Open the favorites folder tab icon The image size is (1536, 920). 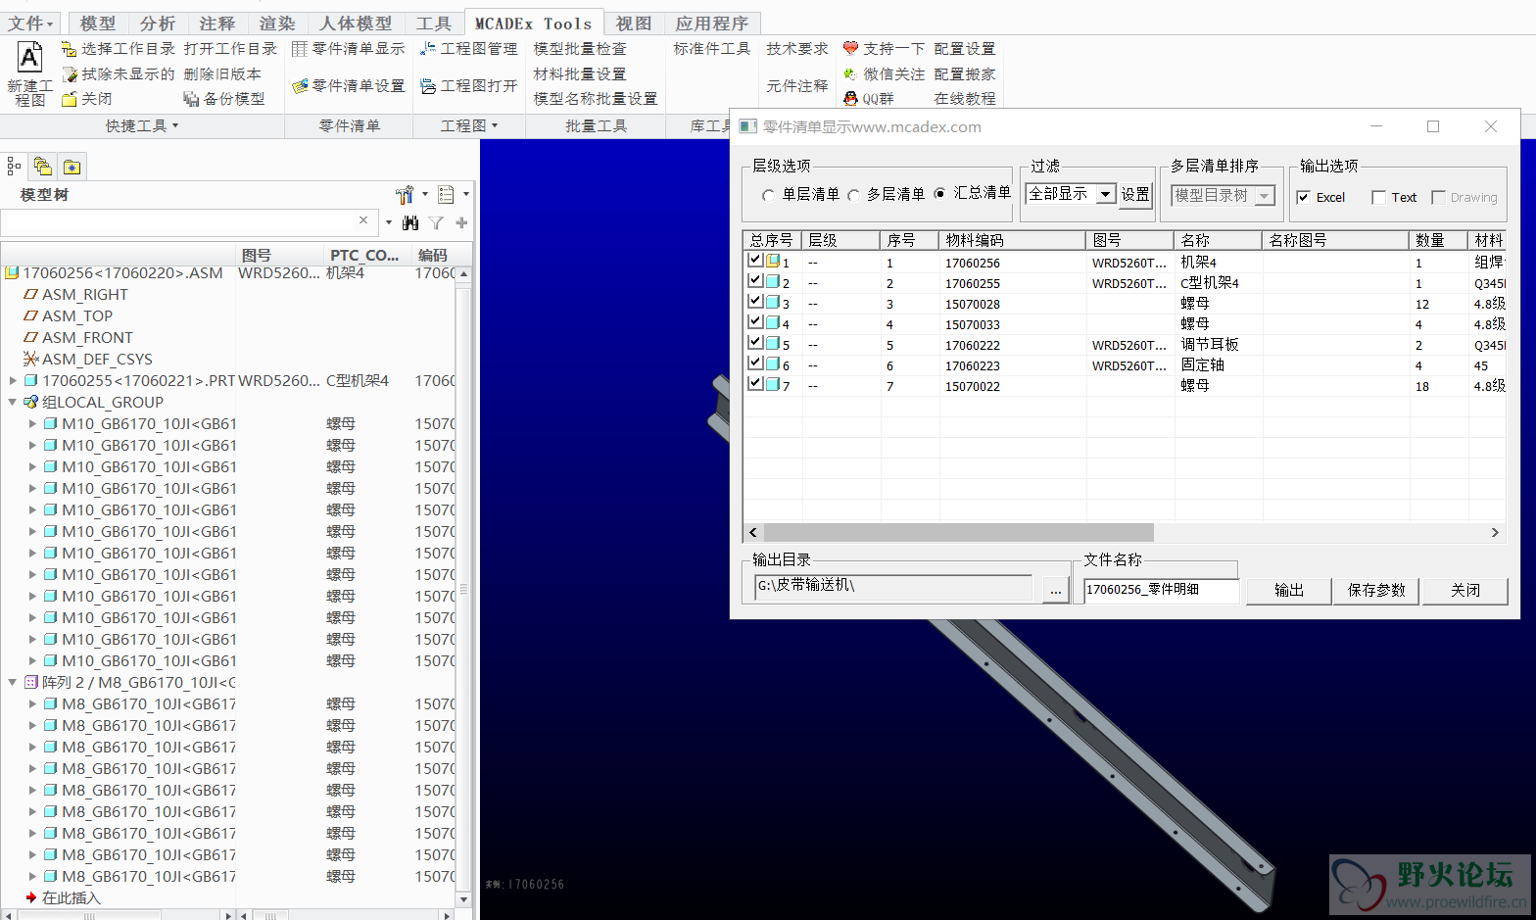[x=72, y=167]
